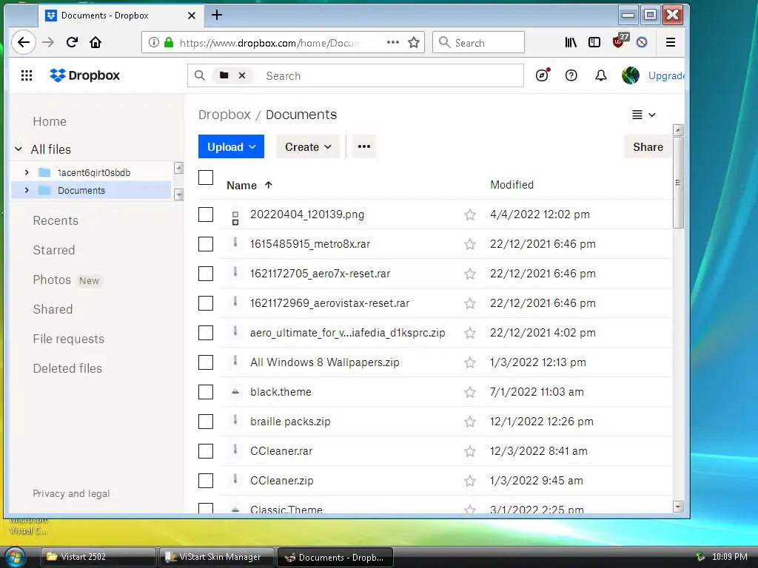Go back with the browser back arrow
758x568 pixels.
[23, 42]
